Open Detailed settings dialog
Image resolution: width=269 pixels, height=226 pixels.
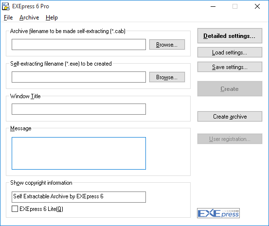point(230,35)
